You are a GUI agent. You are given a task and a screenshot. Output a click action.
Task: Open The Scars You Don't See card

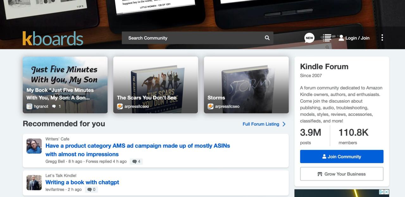tap(156, 85)
